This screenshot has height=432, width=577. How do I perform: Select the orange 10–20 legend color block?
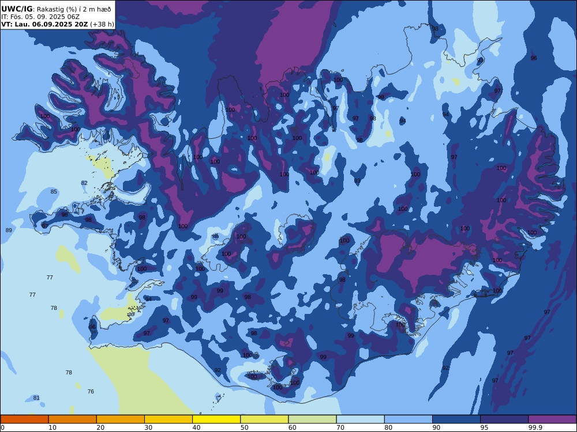click(73, 419)
